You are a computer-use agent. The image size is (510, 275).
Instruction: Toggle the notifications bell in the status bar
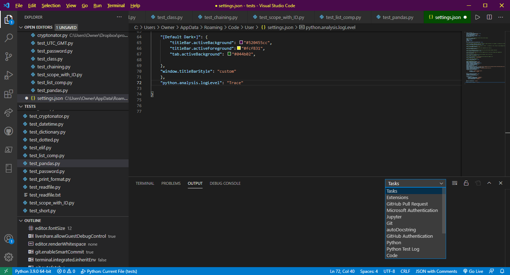[x=502, y=271]
